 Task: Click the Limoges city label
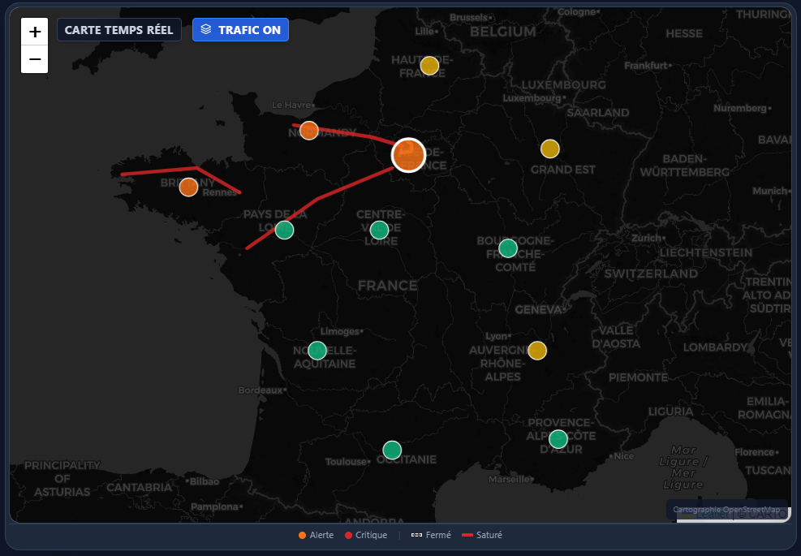(x=340, y=332)
